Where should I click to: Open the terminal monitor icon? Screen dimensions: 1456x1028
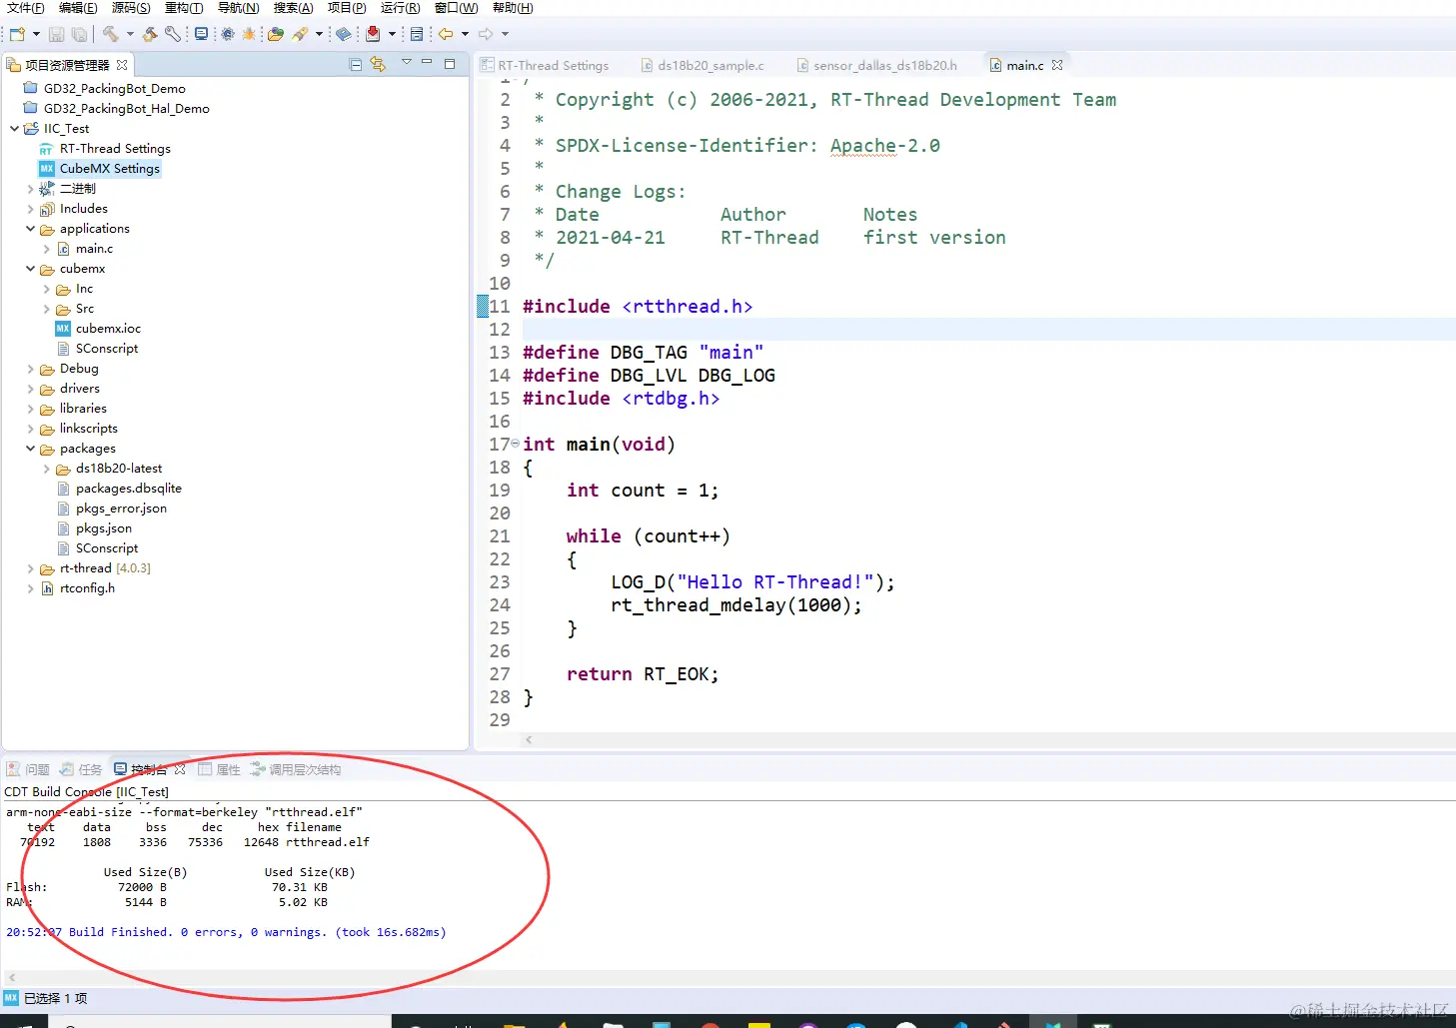[201, 34]
